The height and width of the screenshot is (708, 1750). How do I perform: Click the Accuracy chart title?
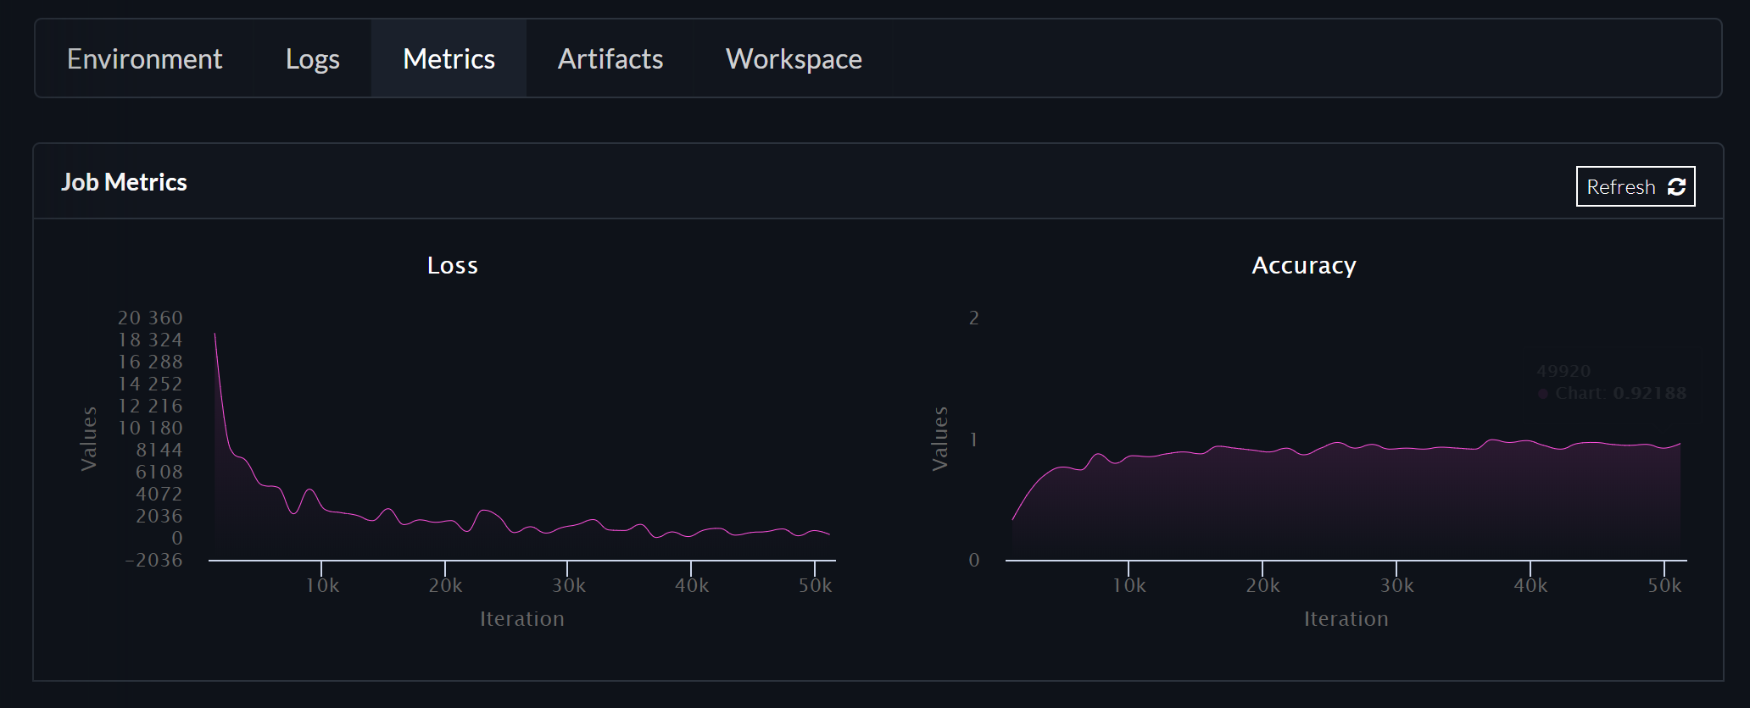point(1304,265)
